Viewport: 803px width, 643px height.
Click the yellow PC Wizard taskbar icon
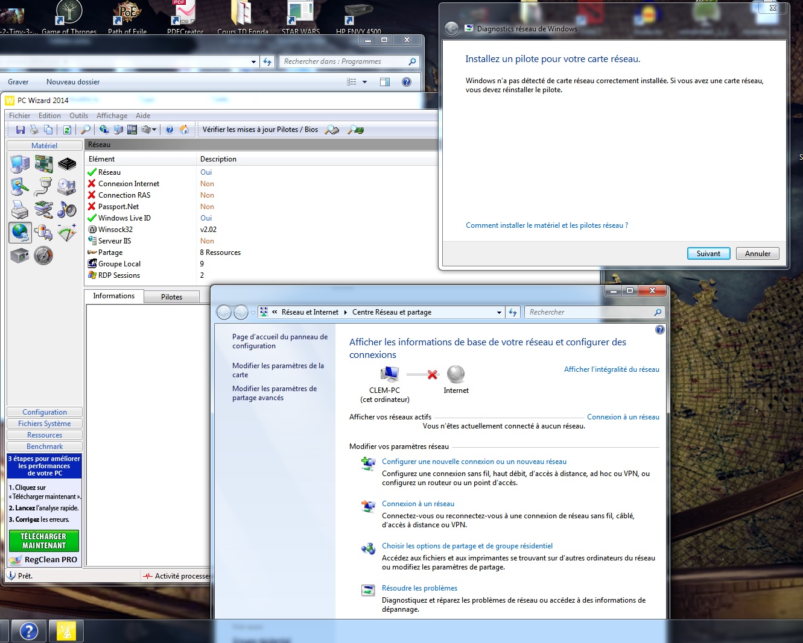(x=66, y=631)
